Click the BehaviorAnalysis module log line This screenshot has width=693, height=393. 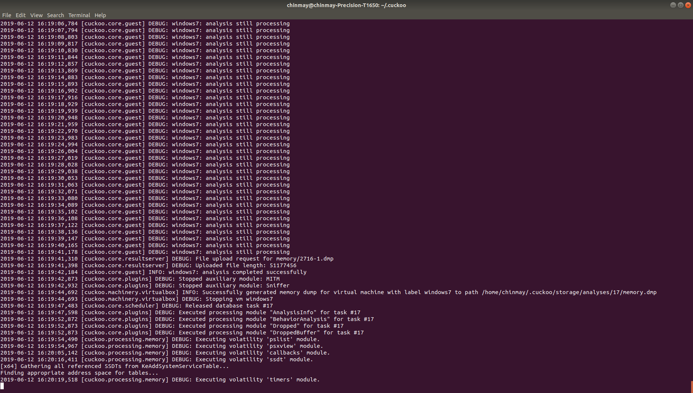pos(187,319)
